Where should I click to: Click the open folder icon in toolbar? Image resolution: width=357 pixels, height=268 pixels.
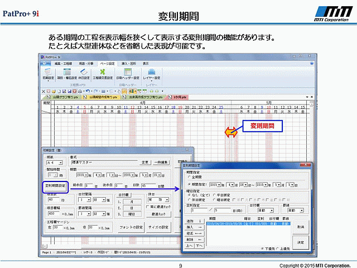54,92
